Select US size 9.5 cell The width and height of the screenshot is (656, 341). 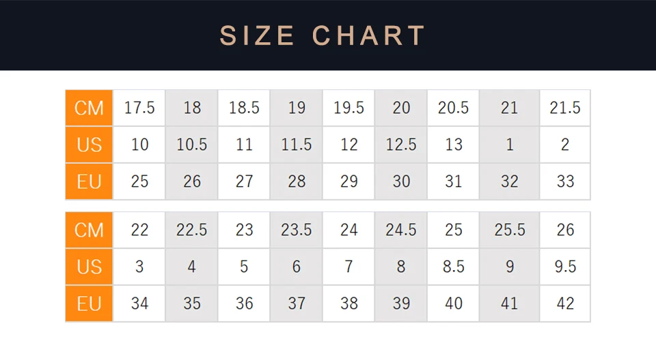click(565, 267)
